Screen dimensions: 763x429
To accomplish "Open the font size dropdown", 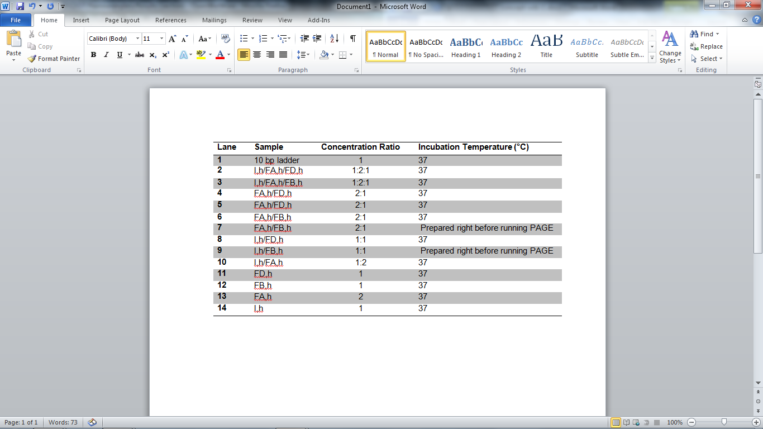I will click(162, 39).
